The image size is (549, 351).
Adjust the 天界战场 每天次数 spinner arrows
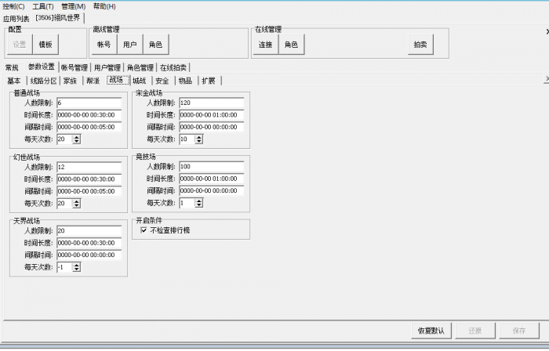point(76,266)
